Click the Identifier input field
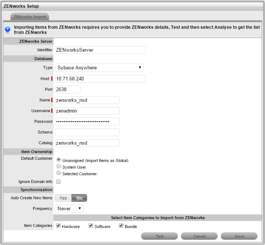265x245 pixels. tap(100, 50)
